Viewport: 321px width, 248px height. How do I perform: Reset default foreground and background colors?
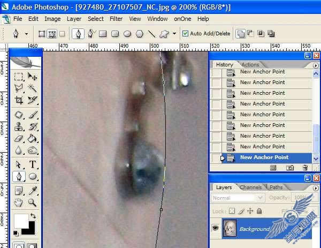(16, 233)
